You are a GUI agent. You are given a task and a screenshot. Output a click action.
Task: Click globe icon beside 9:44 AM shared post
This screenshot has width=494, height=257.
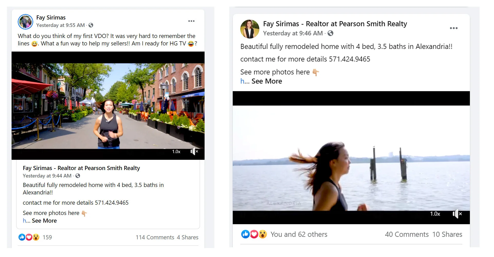coord(78,176)
